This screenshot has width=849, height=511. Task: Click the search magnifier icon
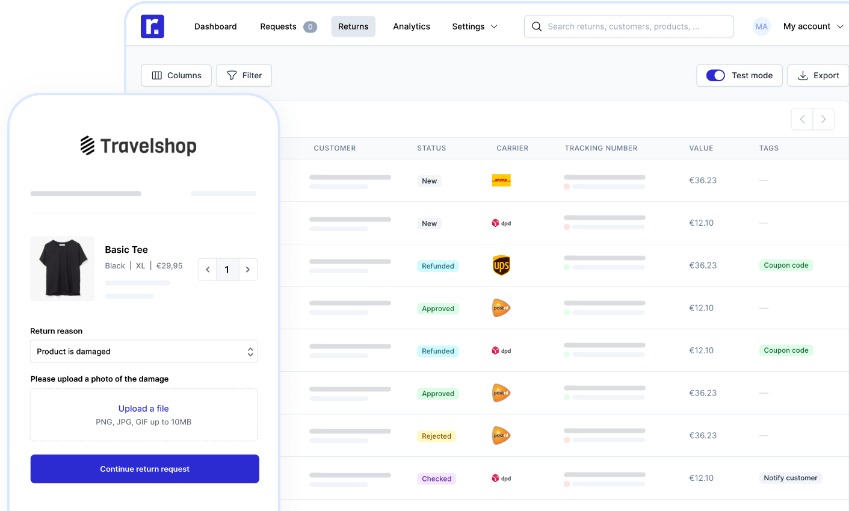pos(537,26)
